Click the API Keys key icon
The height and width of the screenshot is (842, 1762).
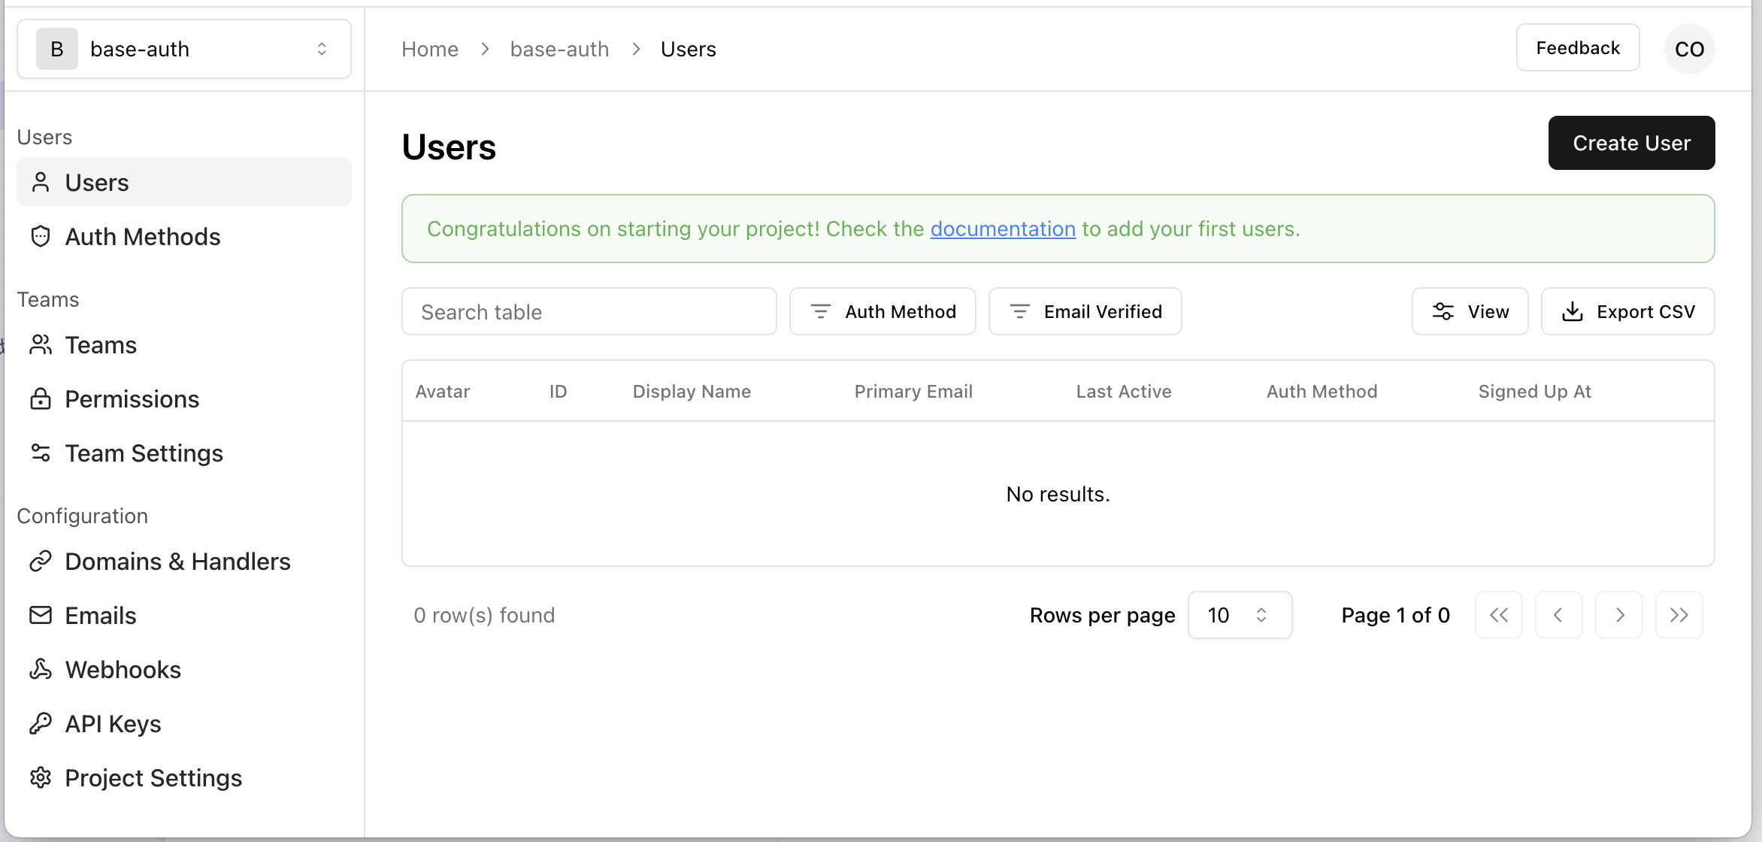click(x=41, y=723)
